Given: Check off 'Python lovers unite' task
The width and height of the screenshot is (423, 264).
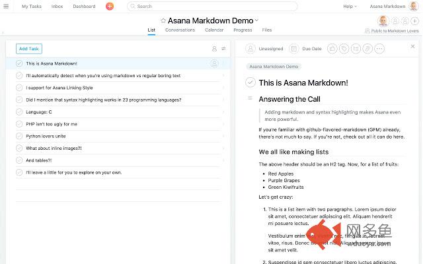Looking at the screenshot, I should point(19,136).
